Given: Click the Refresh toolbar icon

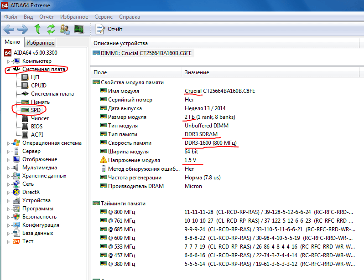Looking at the screenshot, I should 51,29.
